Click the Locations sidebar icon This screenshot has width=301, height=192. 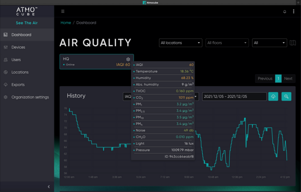click(6, 72)
